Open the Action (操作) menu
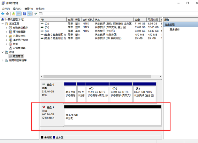198x143 pixels. [x=17, y=9]
